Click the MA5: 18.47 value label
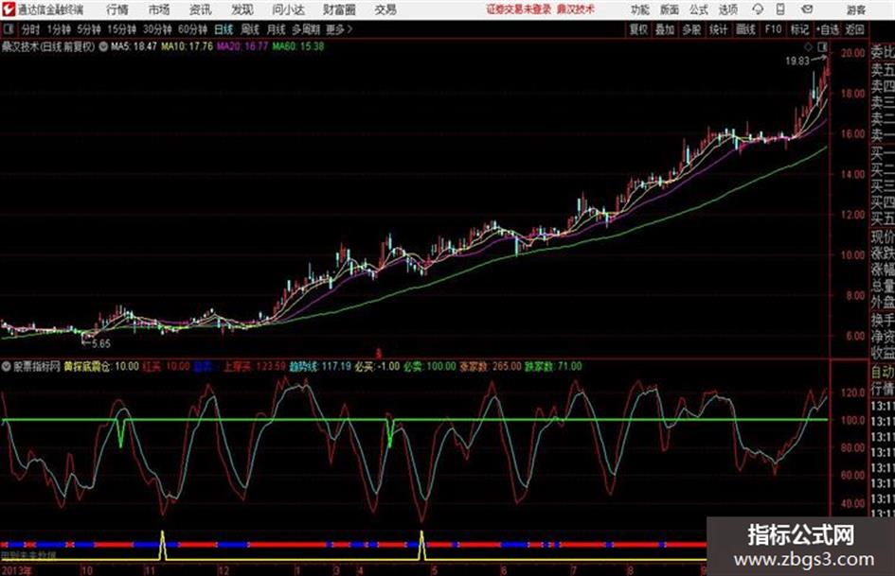The width and height of the screenshot is (895, 576). [x=134, y=46]
